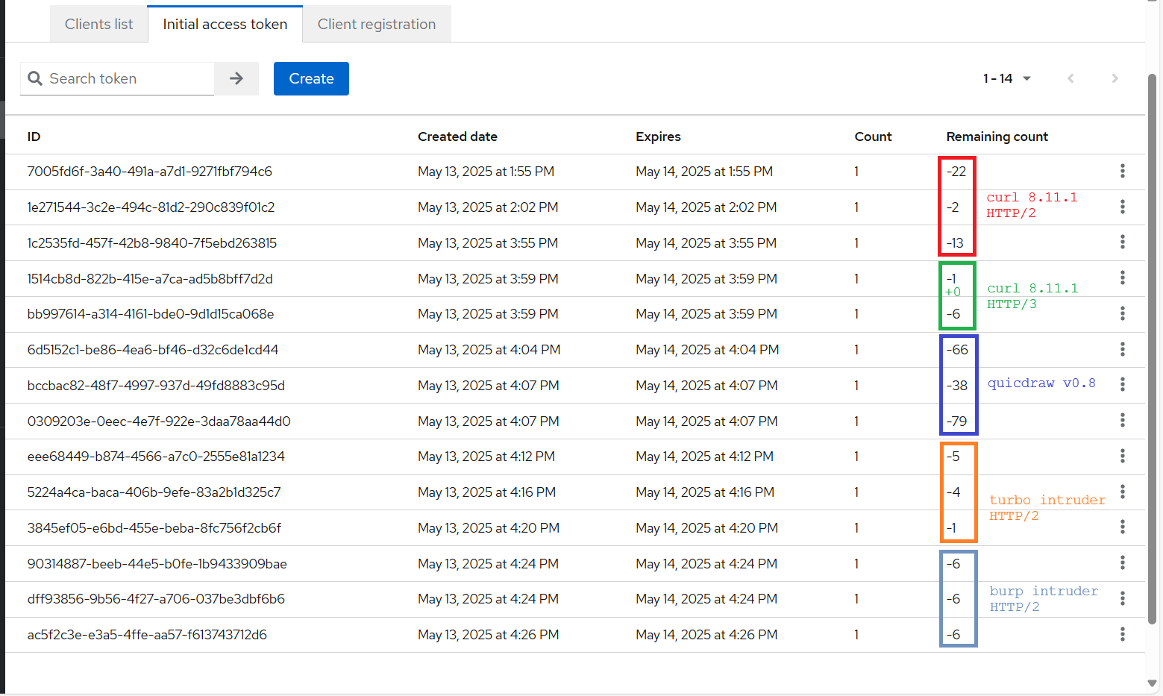Click the Create button
The height and width of the screenshot is (696, 1163).
coord(311,78)
